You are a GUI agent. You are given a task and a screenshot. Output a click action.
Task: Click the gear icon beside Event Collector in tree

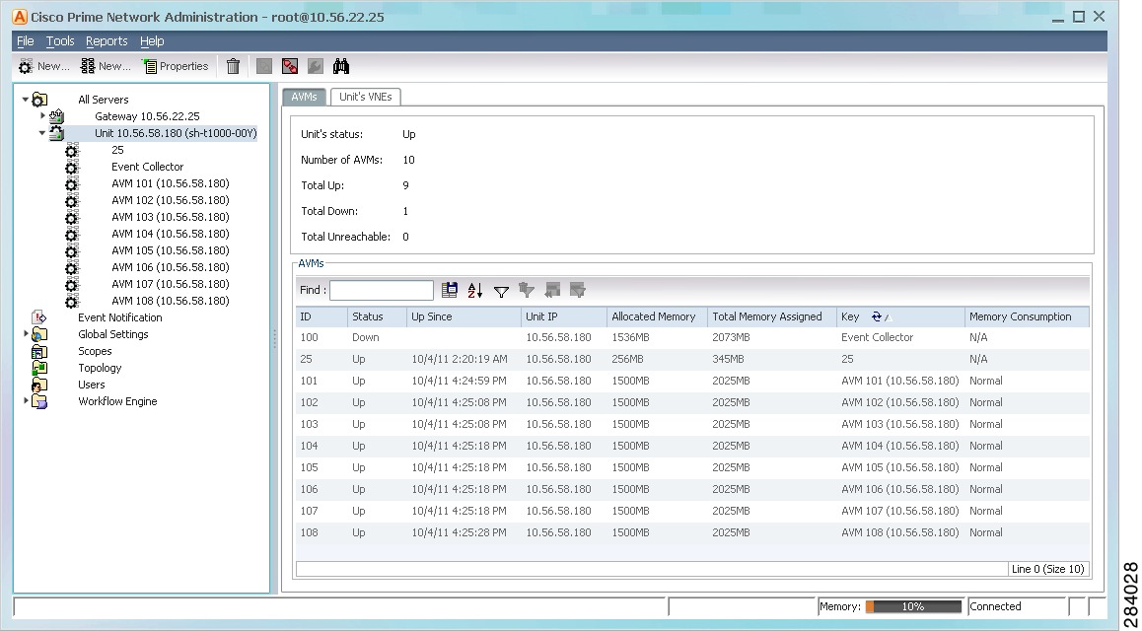pos(71,168)
